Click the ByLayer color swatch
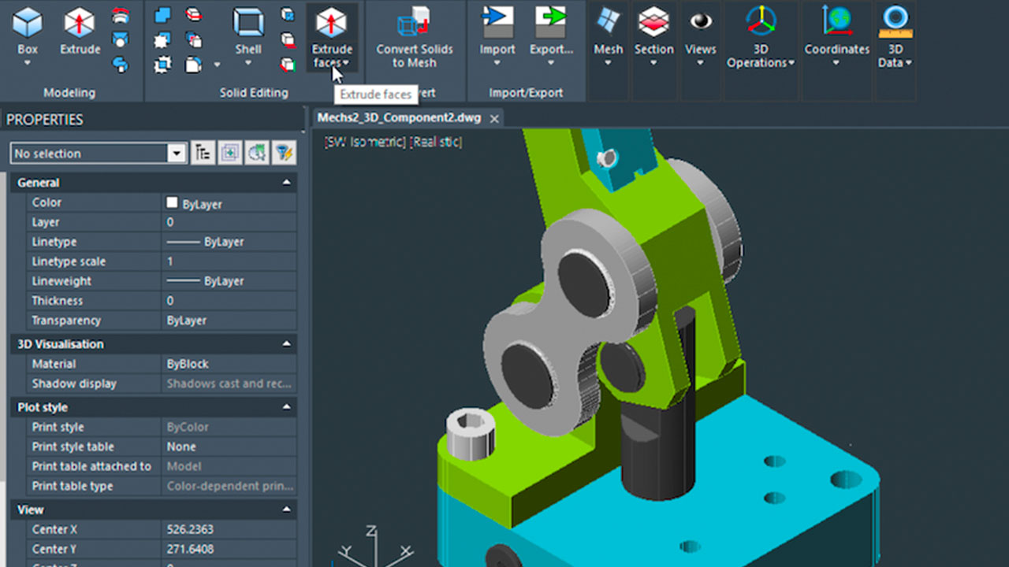 [x=172, y=203]
